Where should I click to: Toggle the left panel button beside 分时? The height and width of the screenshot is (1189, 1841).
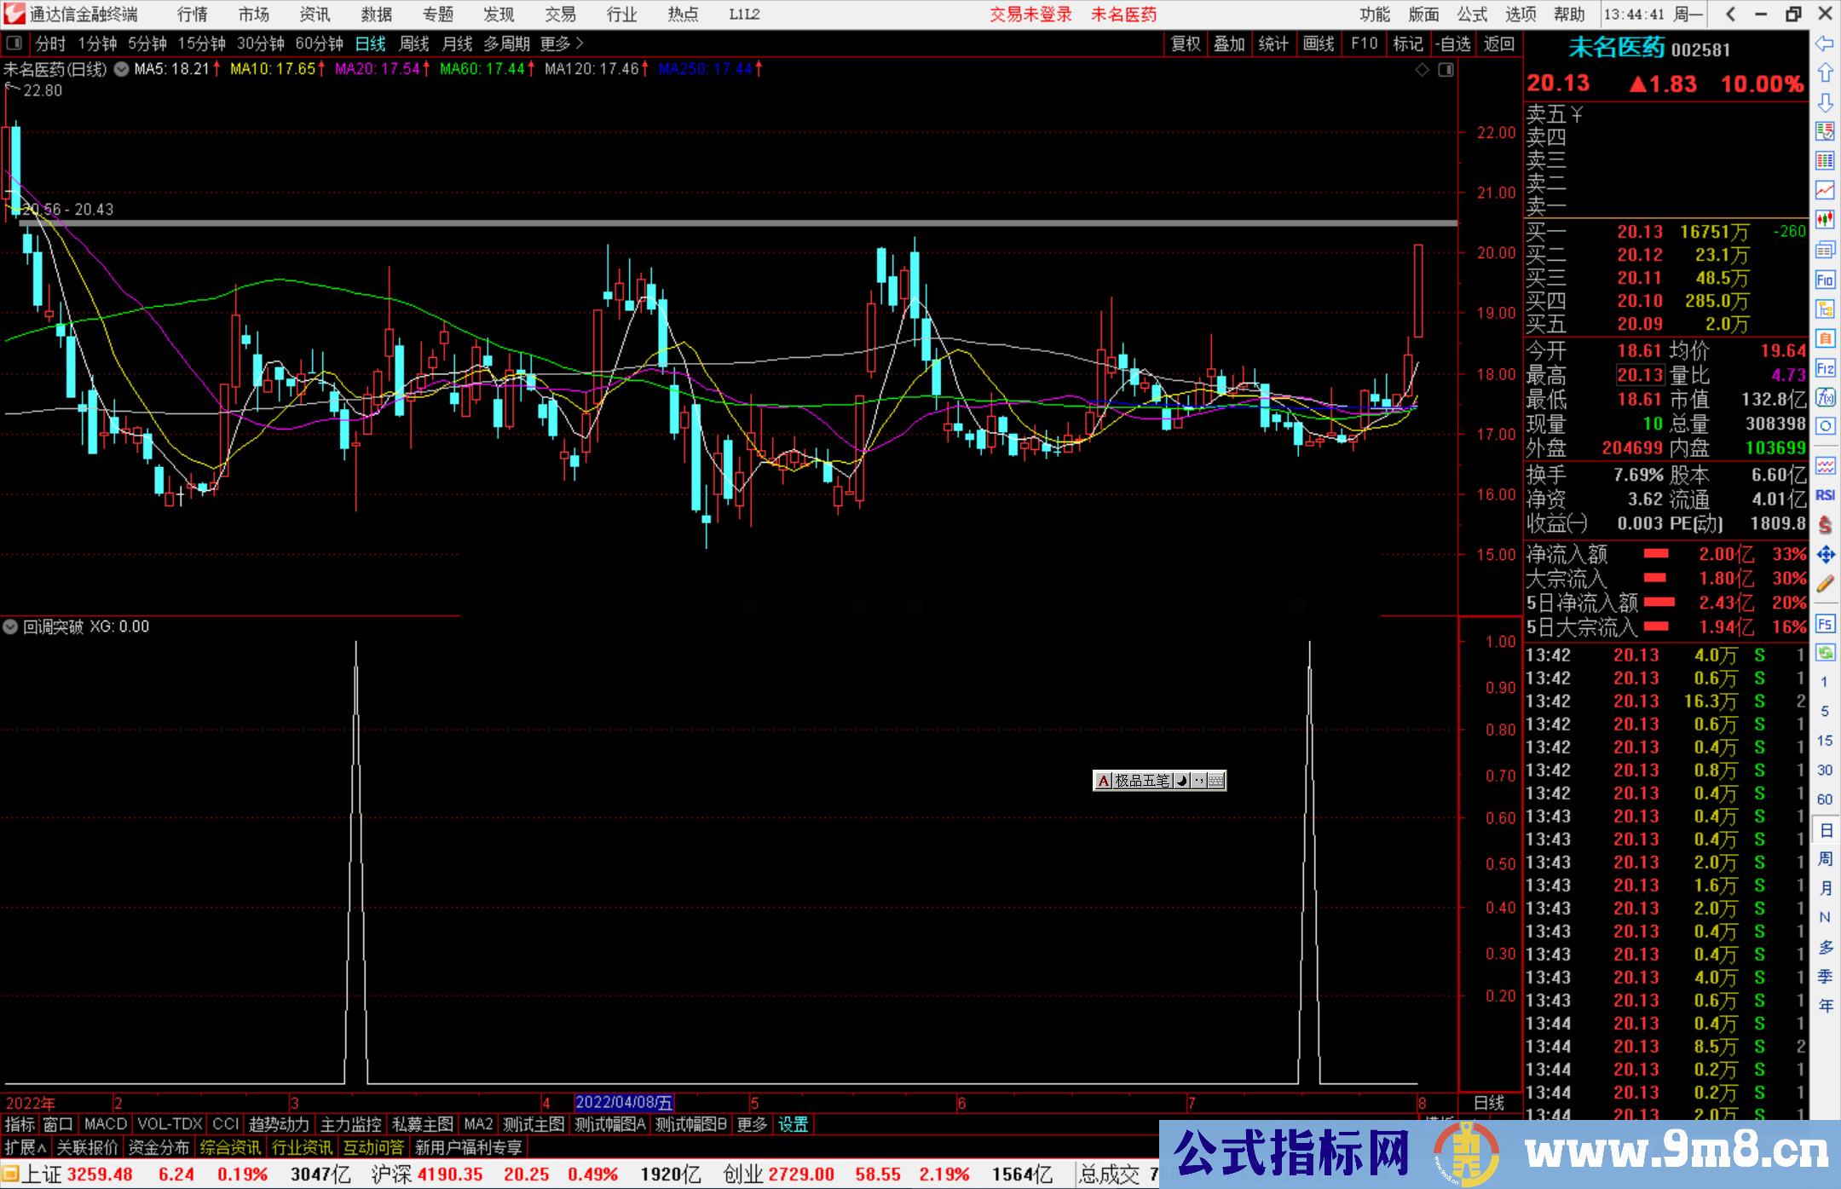click(14, 43)
